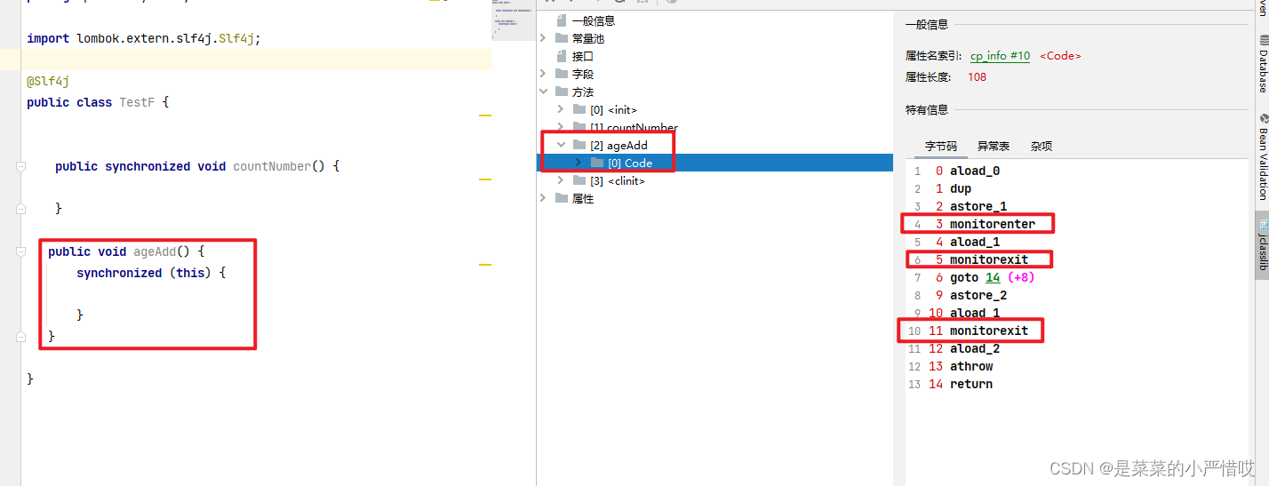The height and width of the screenshot is (486, 1269).
Task: Click the monitorexit instruction at offset 11
Action: click(989, 331)
